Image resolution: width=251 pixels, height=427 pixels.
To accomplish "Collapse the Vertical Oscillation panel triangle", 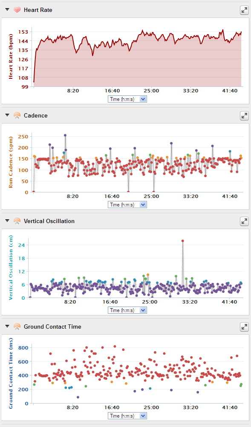I will click(7, 221).
